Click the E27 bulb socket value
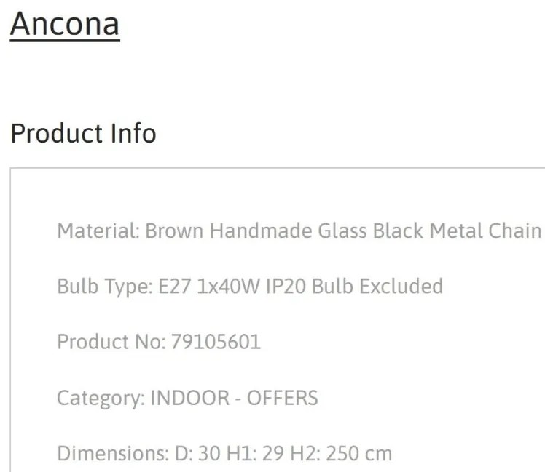The image size is (545, 472). point(174,287)
